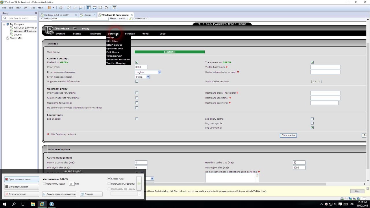Click Send Ctrl+Alt+Del toolbar icon
The image size is (370, 208).
click(x=60, y=8)
